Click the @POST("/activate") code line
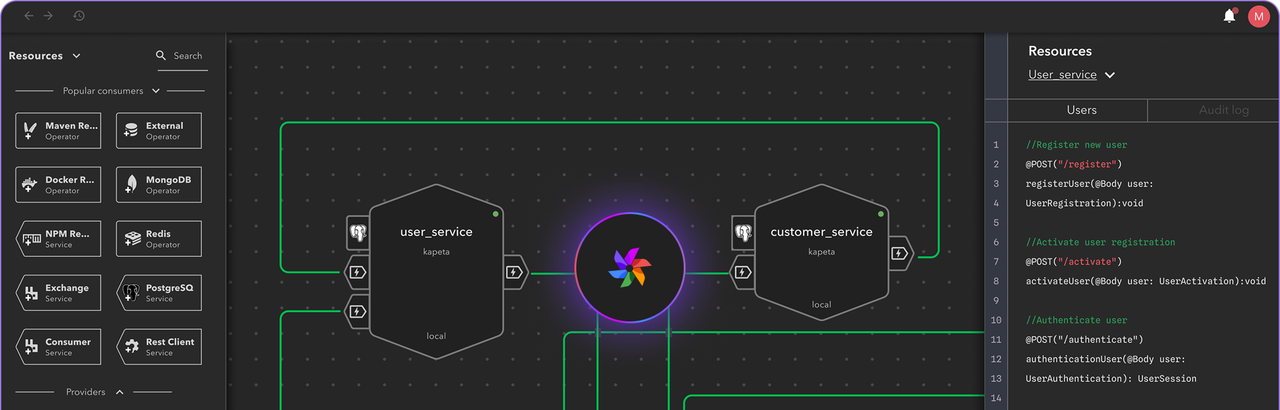The width and height of the screenshot is (1280, 410). 1073,261
